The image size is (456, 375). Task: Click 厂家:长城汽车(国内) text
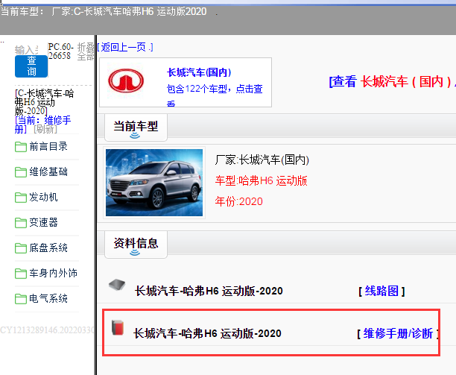(262, 160)
